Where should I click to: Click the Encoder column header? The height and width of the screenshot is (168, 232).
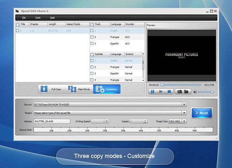[x=134, y=24]
